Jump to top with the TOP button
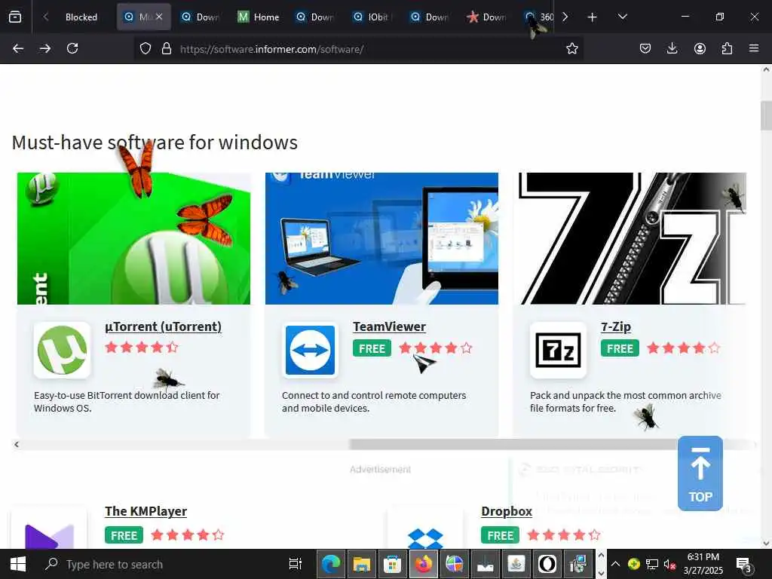772x579 pixels. click(x=700, y=473)
